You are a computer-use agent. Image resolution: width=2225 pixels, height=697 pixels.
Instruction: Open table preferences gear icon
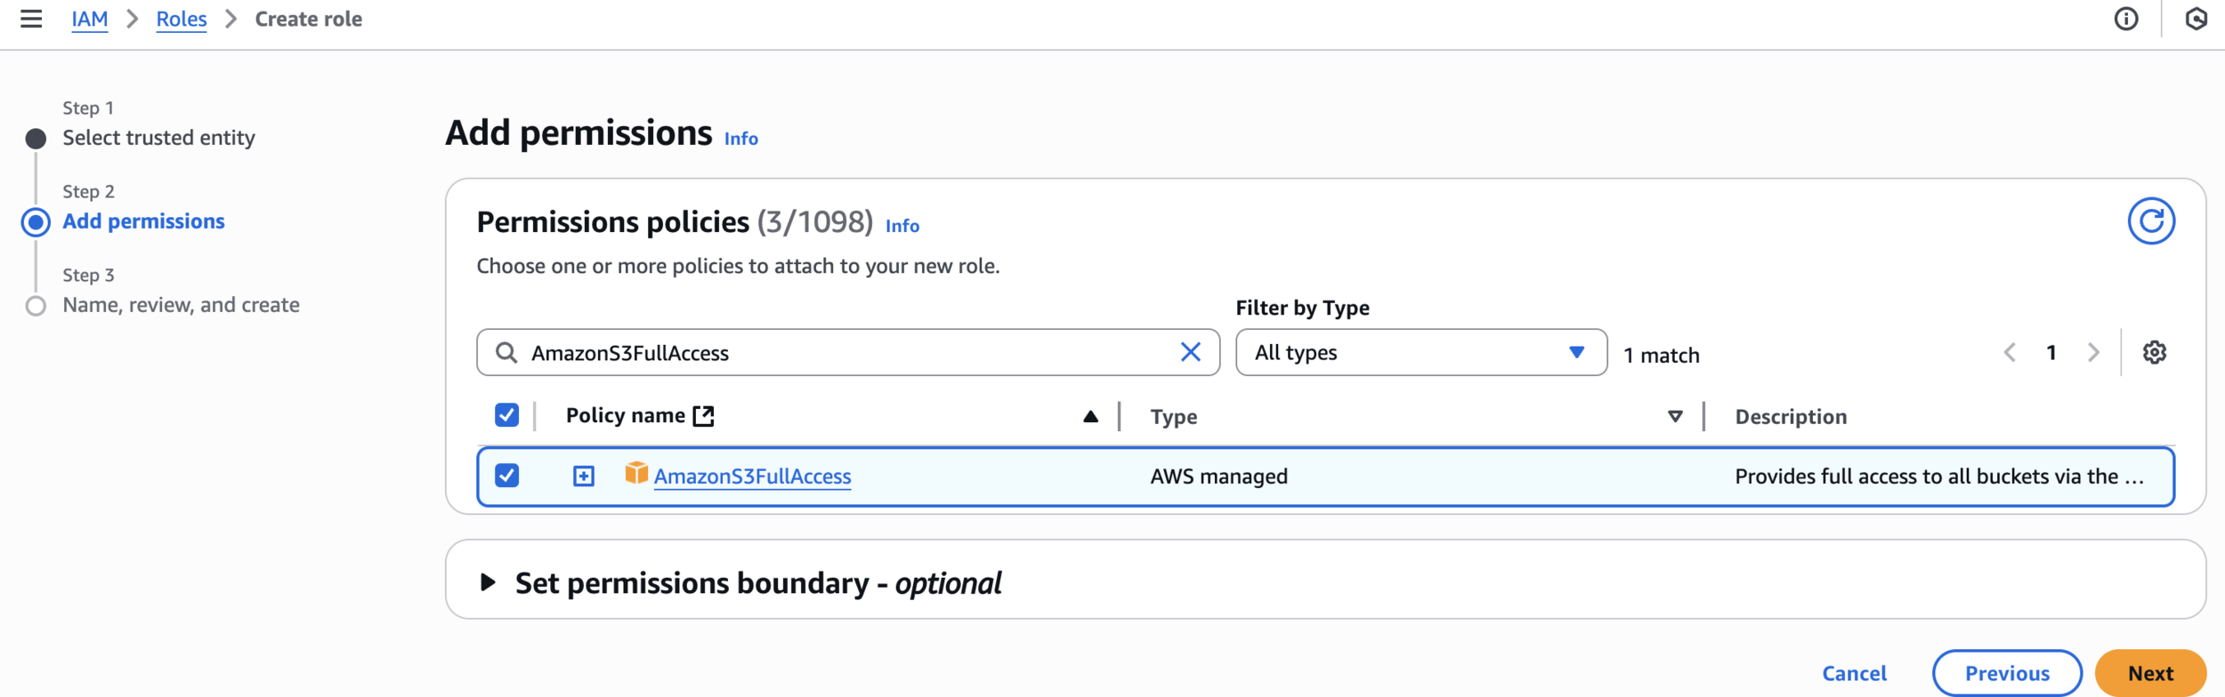click(x=2155, y=352)
